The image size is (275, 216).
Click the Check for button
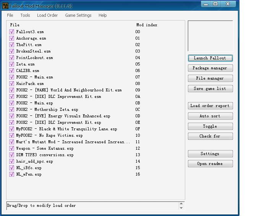pos(210,136)
